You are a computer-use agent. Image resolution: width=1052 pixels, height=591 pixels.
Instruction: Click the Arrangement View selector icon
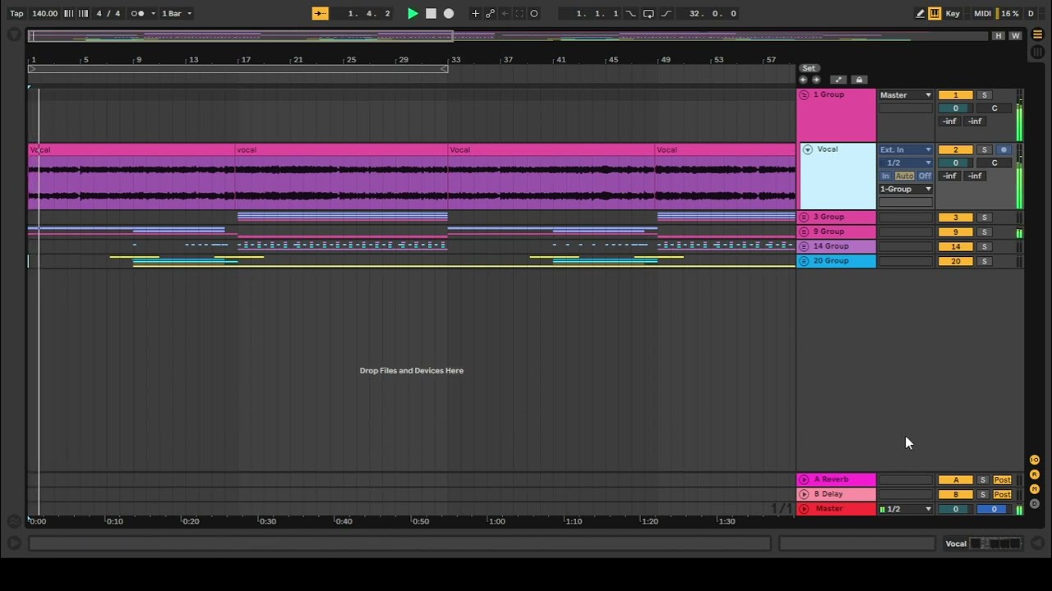click(x=1037, y=35)
